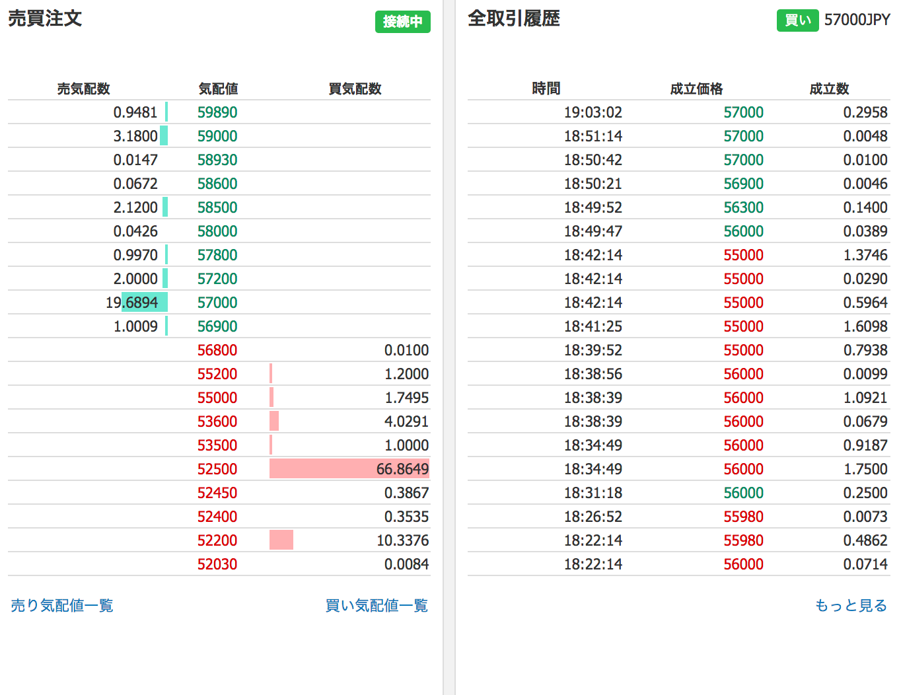901x695 pixels.
Task: Select ask price 56900 in order book
Action: click(x=217, y=326)
